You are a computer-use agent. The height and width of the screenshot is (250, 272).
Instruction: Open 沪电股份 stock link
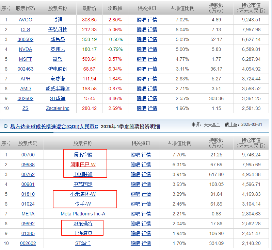pos(58,69)
